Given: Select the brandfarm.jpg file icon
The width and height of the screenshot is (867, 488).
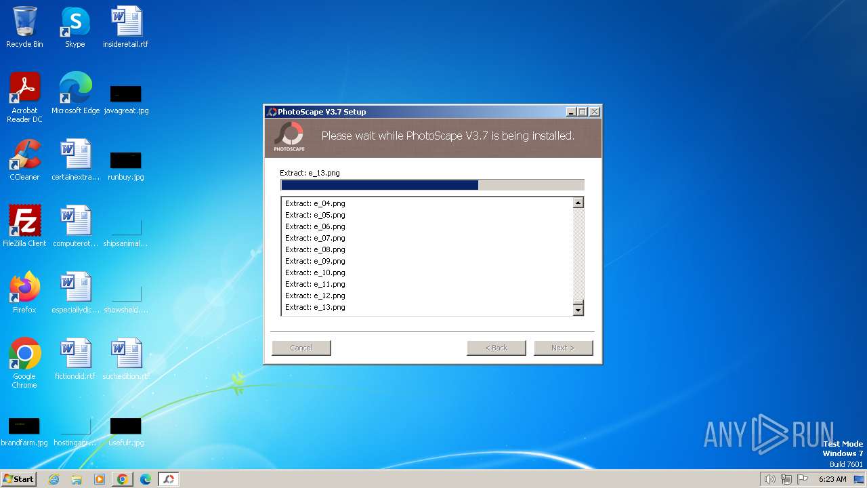Looking at the screenshot, I should pos(24,432).
